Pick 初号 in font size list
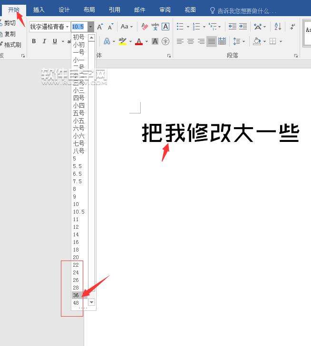The width and height of the screenshot is (311, 346). coord(79,37)
